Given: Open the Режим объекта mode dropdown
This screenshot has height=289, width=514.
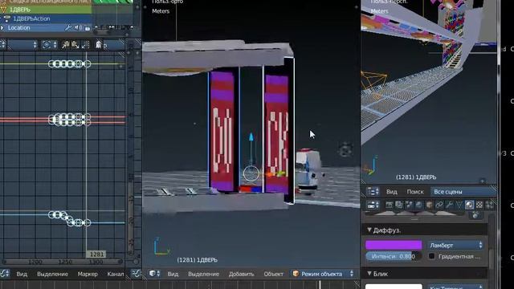Looking at the screenshot, I should pos(323,274).
